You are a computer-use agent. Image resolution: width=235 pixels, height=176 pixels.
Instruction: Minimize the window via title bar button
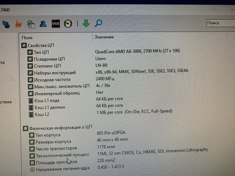click(x=232, y=10)
